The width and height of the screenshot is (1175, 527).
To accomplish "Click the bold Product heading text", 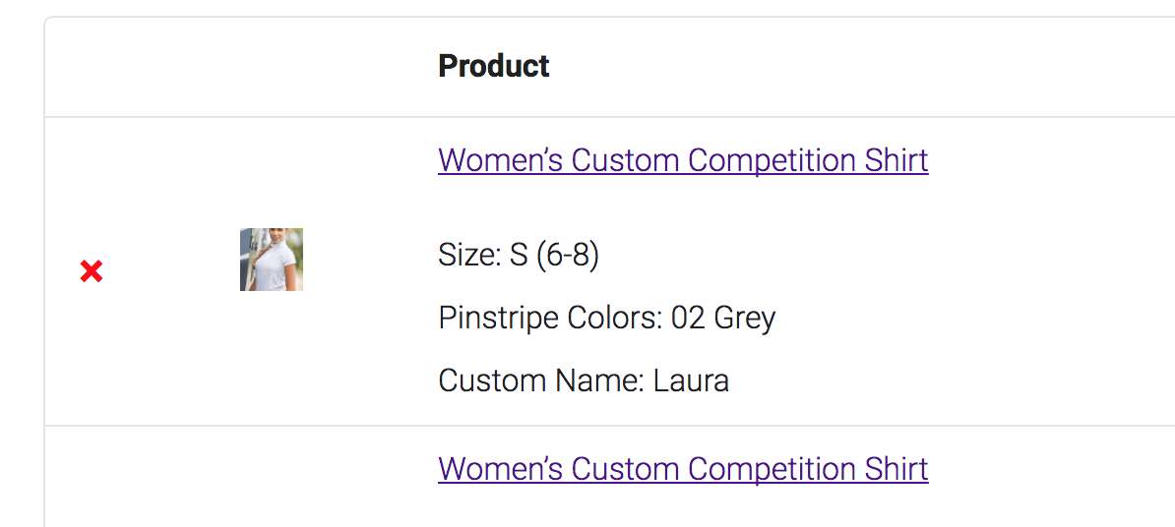I will tap(493, 67).
